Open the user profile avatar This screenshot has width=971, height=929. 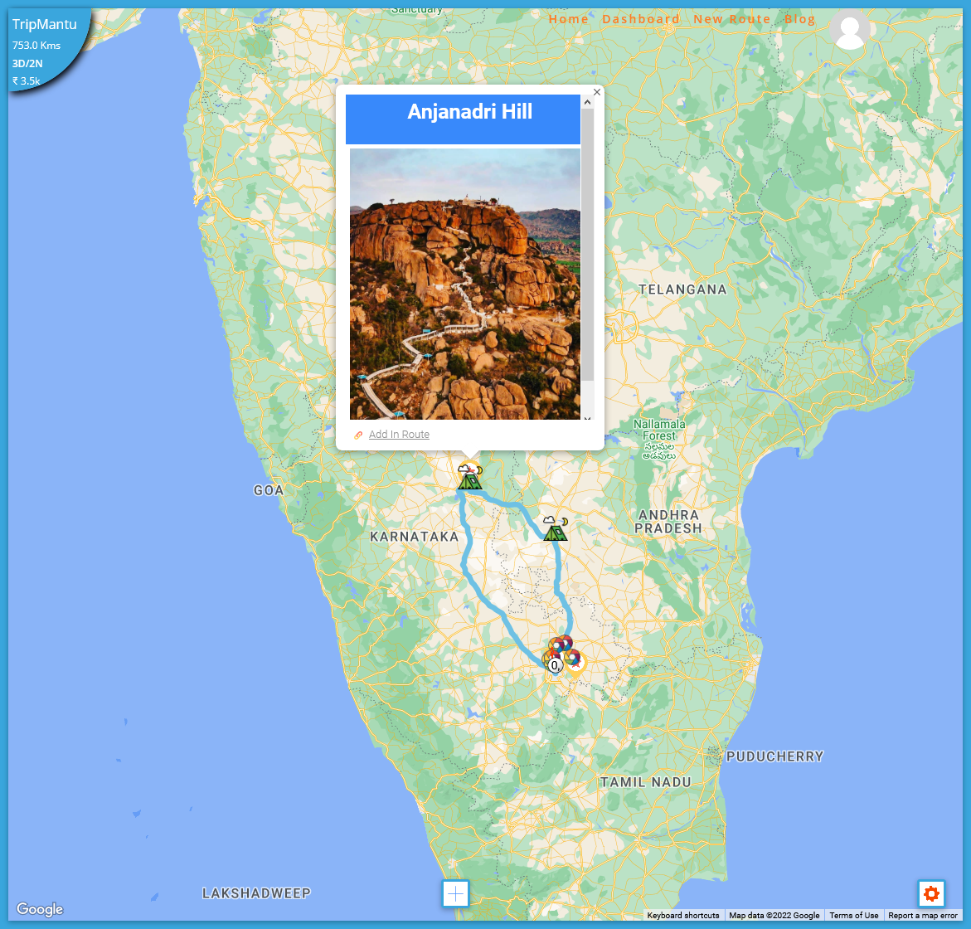click(x=850, y=29)
